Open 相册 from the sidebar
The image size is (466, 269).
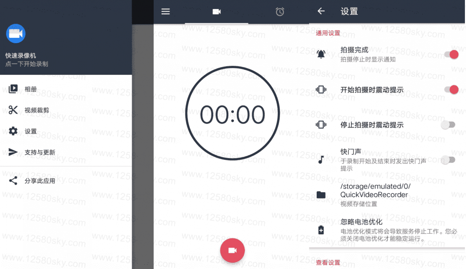(31, 88)
